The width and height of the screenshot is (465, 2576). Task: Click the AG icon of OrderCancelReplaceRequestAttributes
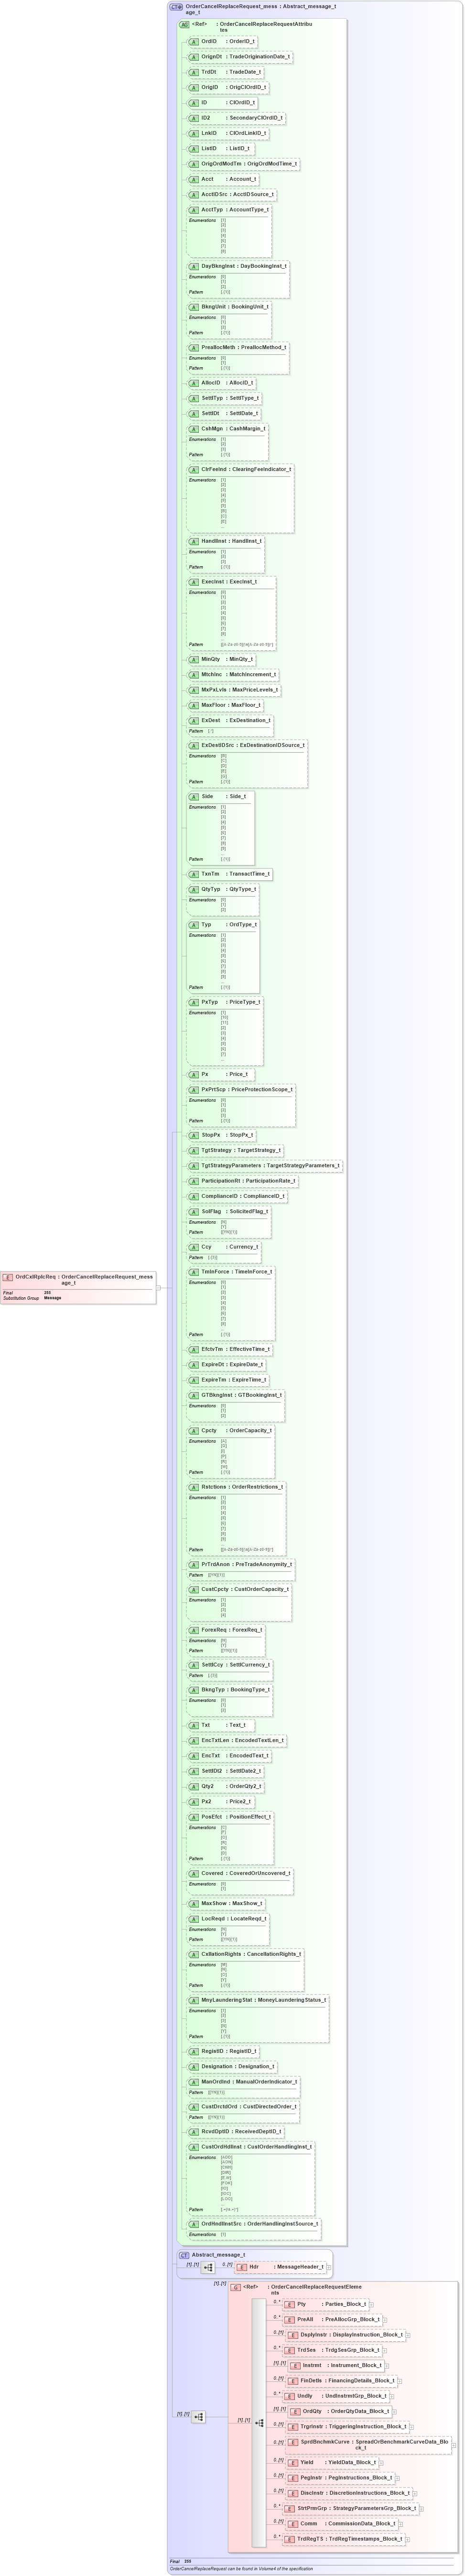(x=184, y=24)
